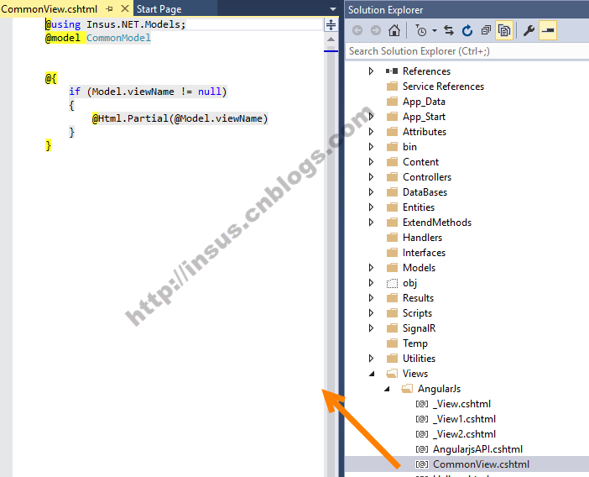Expand the Entities folder
Image resolution: width=589 pixels, height=477 pixels.
click(371, 207)
